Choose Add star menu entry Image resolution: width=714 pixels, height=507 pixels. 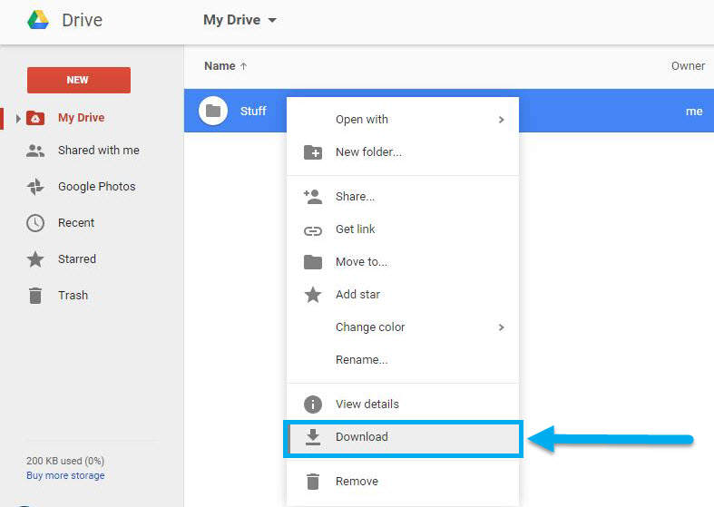pyautogui.click(x=403, y=295)
